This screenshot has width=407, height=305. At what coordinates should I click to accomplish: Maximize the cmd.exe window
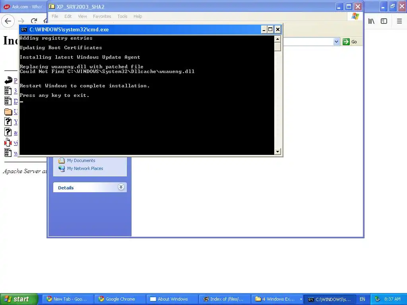[270, 29]
